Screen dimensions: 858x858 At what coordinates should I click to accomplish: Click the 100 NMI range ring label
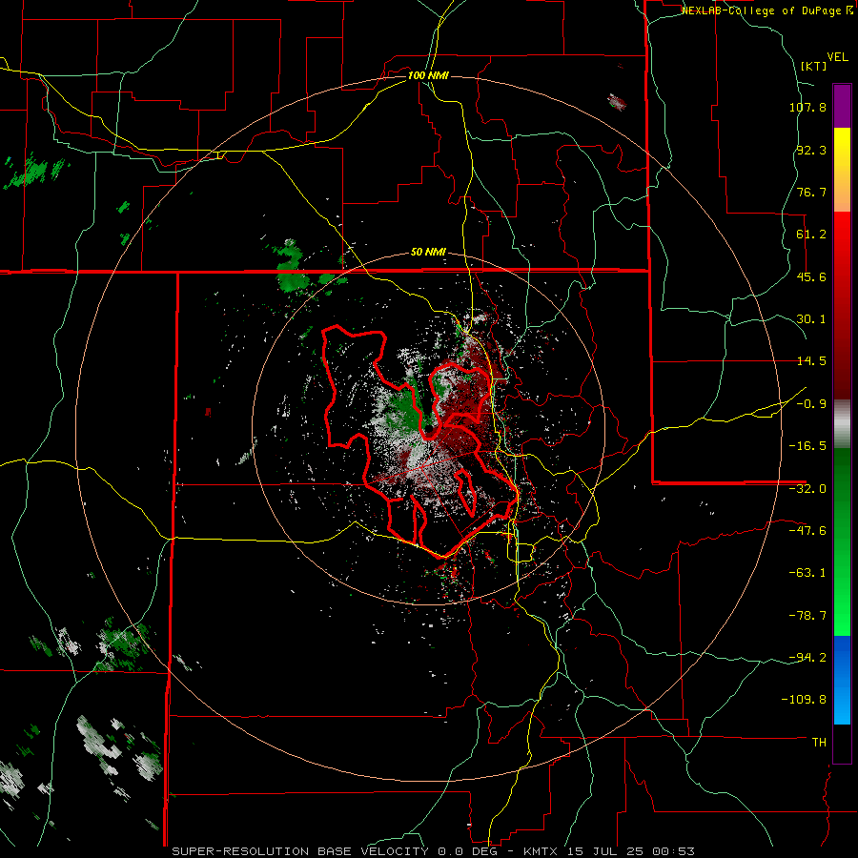[428, 75]
